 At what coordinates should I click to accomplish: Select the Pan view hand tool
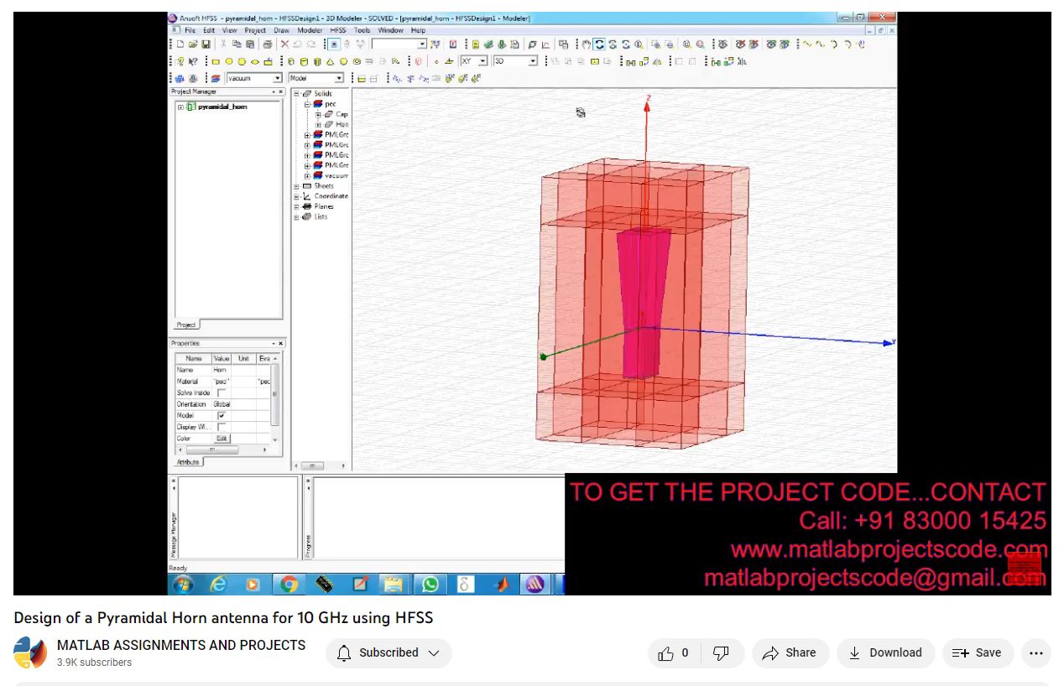587,44
